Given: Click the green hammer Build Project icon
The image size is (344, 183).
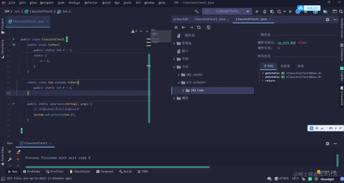Looking at the screenshot, I should [197, 11].
